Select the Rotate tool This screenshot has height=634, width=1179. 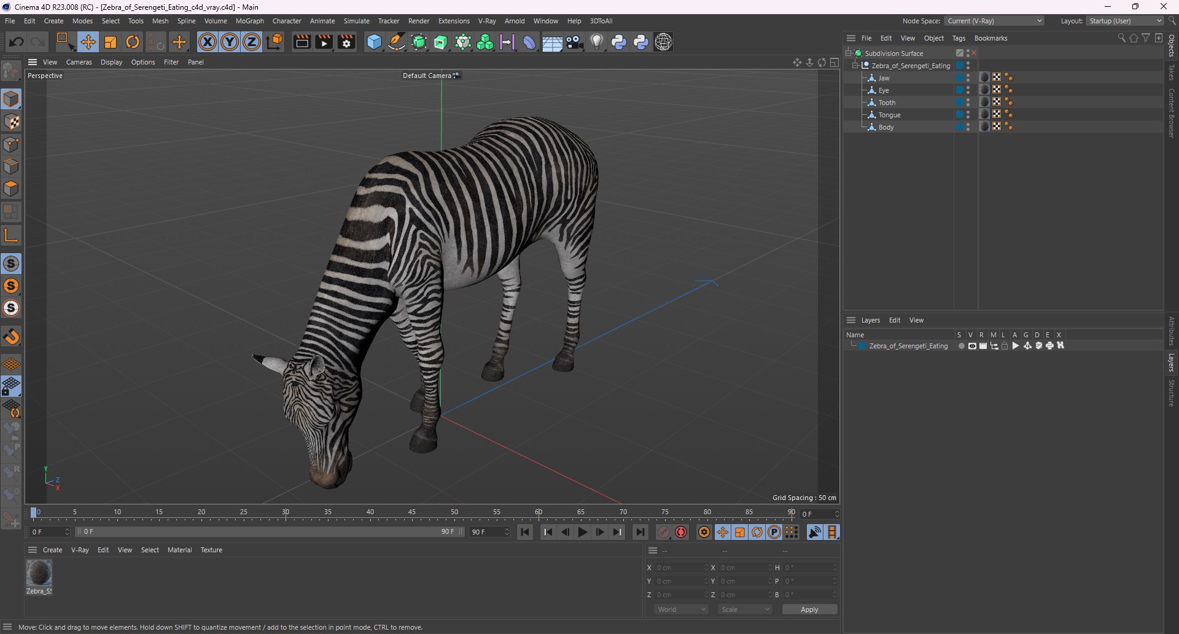pyautogui.click(x=133, y=42)
